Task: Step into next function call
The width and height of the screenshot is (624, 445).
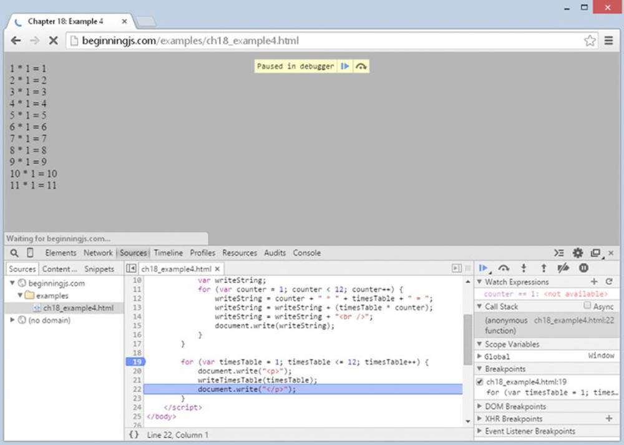Action: (524, 268)
